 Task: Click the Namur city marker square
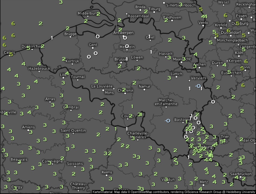point(144,90)
